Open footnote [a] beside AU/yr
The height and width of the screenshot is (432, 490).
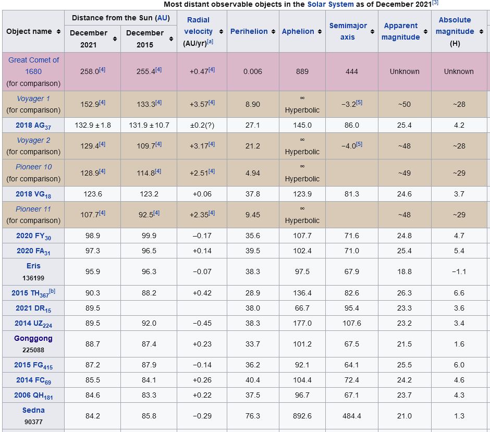[210, 41]
